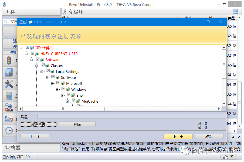Toggle the HKEY_CURRENT_USER checkbox
244x162 pixels.
pos(32,53)
